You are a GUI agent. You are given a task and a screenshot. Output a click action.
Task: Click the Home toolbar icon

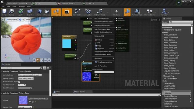(x=39, y=12)
